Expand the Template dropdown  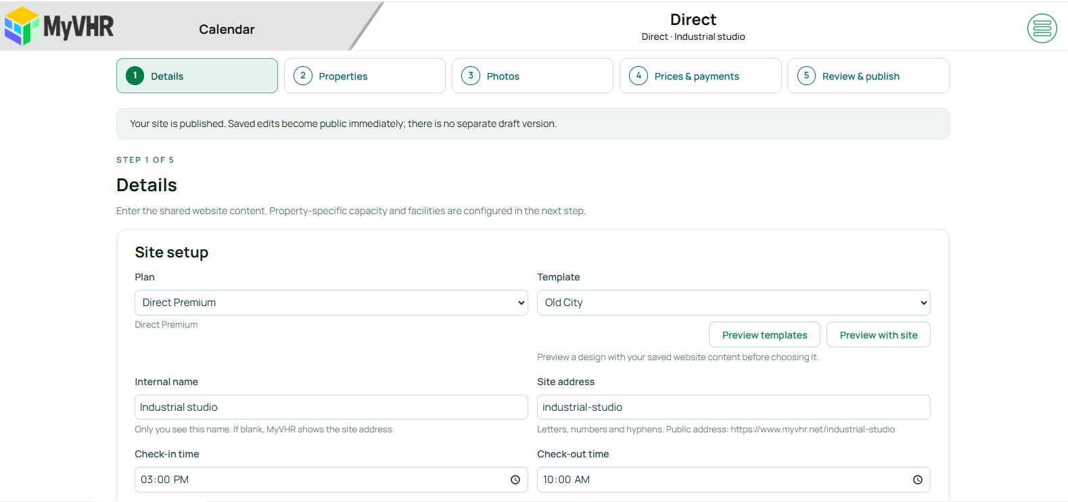(x=734, y=303)
